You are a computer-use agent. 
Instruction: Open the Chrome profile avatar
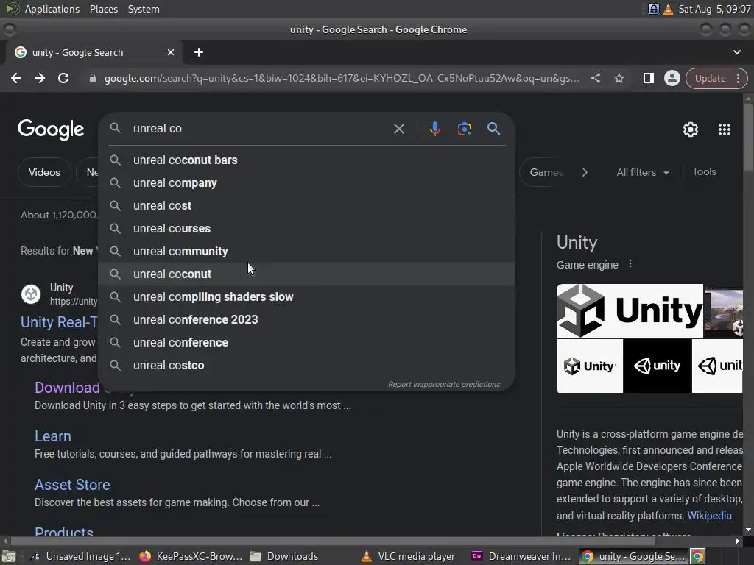pos(672,78)
